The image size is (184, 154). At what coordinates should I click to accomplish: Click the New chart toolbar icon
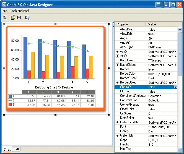click(4, 18)
